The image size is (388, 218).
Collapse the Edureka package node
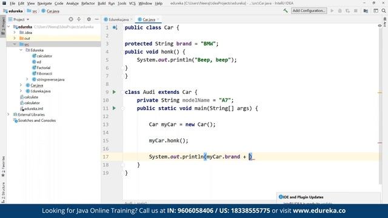pos(21,50)
